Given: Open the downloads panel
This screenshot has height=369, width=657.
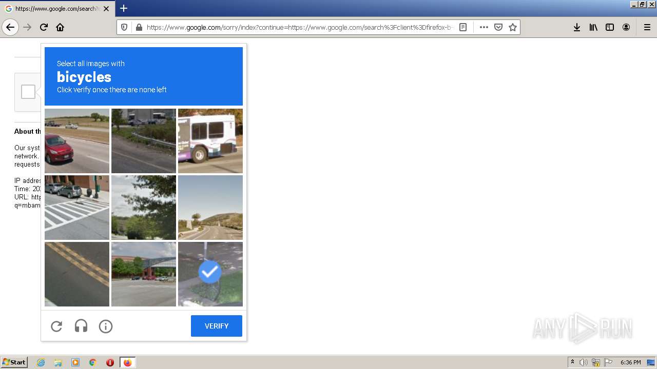Looking at the screenshot, I should point(577,27).
